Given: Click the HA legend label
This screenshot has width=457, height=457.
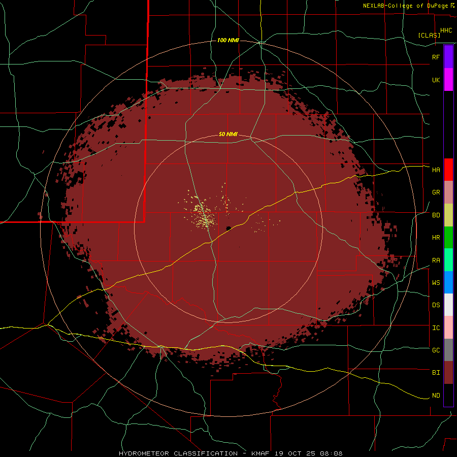Looking at the screenshot, I should click(436, 170).
